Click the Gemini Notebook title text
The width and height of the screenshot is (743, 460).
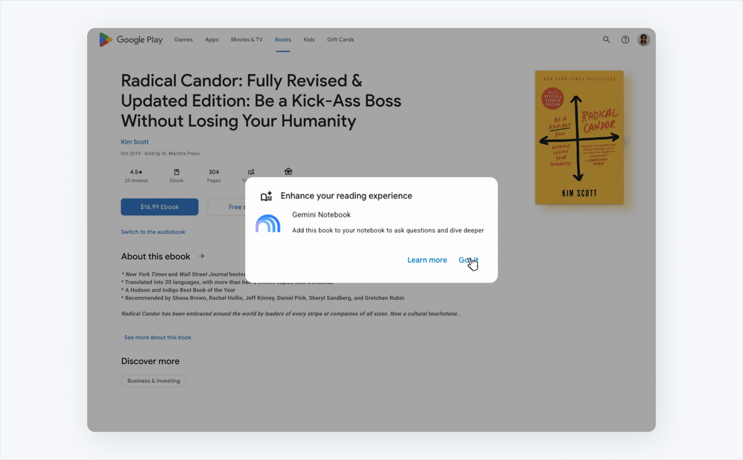(x=322, y=215)
